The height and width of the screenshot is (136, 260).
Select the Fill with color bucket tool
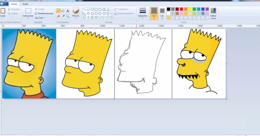point(63,11)
